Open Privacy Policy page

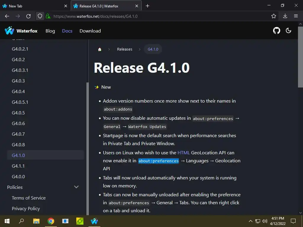26,208
